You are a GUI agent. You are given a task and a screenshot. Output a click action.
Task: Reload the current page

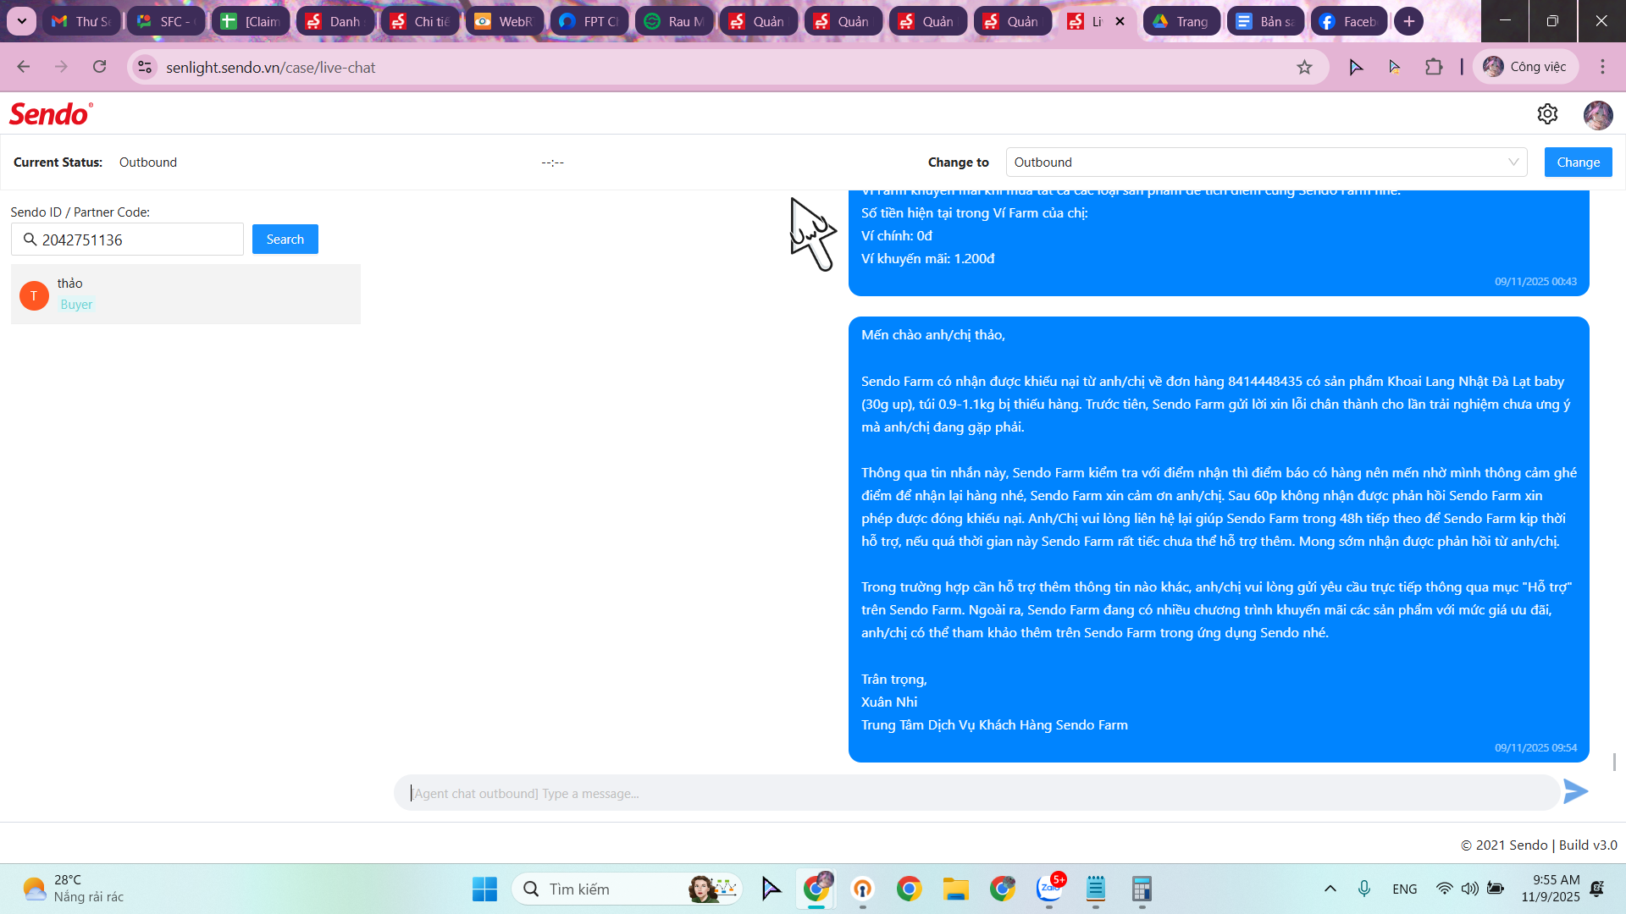(100, 67)
